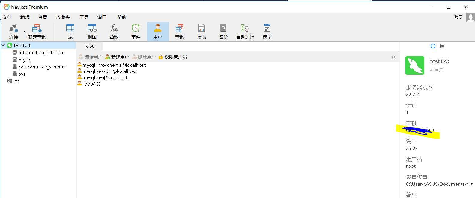The image size is (475, 198).
Task: Open the Window (窗口) menu
Action: click(102, 17)
